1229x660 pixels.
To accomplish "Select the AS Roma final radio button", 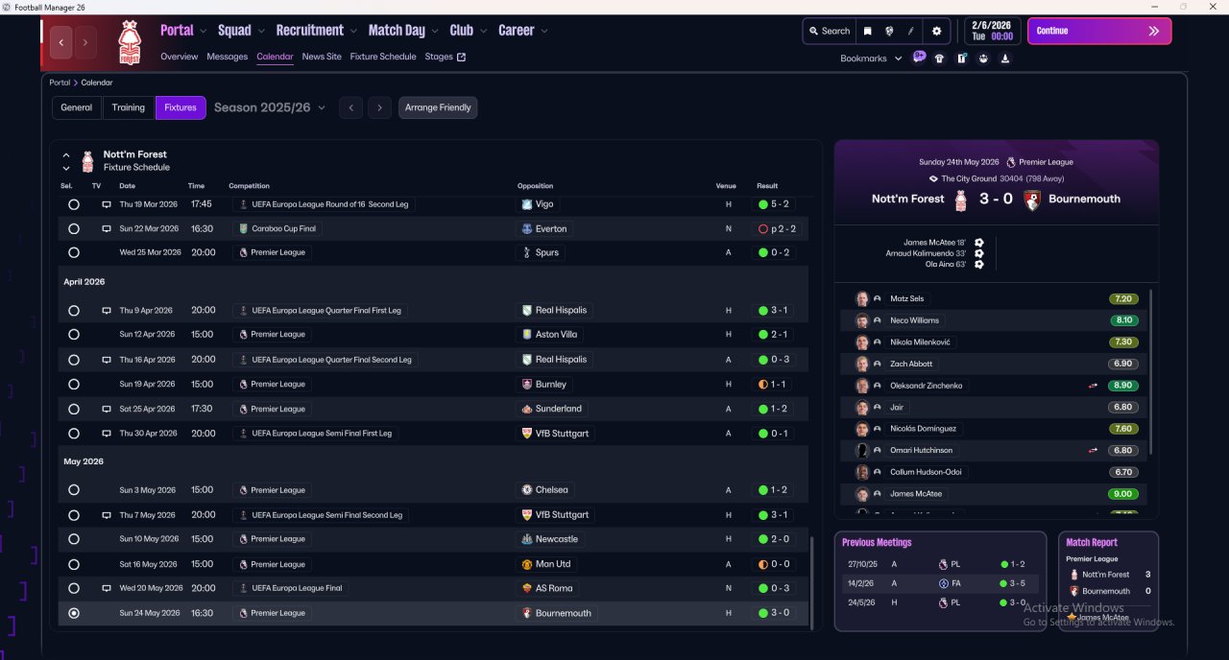I will (74, 588).
